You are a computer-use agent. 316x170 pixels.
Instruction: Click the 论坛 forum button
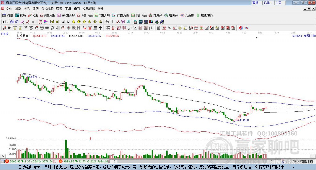268,2
